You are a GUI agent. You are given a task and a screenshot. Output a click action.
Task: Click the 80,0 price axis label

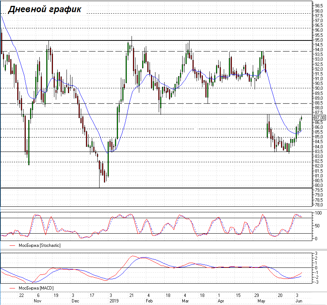pyautogui.click(x=319, y=185)
